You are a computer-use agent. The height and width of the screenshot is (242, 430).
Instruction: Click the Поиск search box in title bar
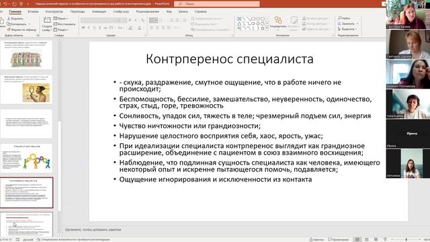click(x=216, y=4)
